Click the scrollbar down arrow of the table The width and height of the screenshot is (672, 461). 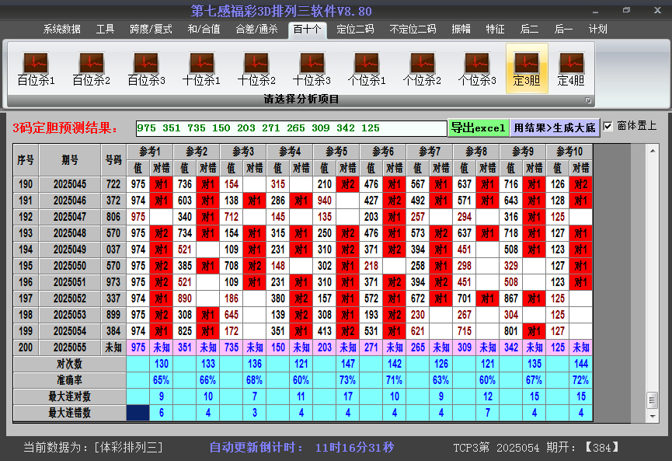click(x=652, y=417)
